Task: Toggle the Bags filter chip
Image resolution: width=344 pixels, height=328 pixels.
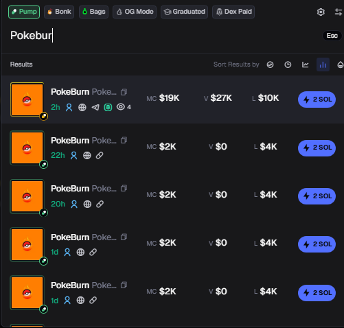Action: click(x=93, y=12)
